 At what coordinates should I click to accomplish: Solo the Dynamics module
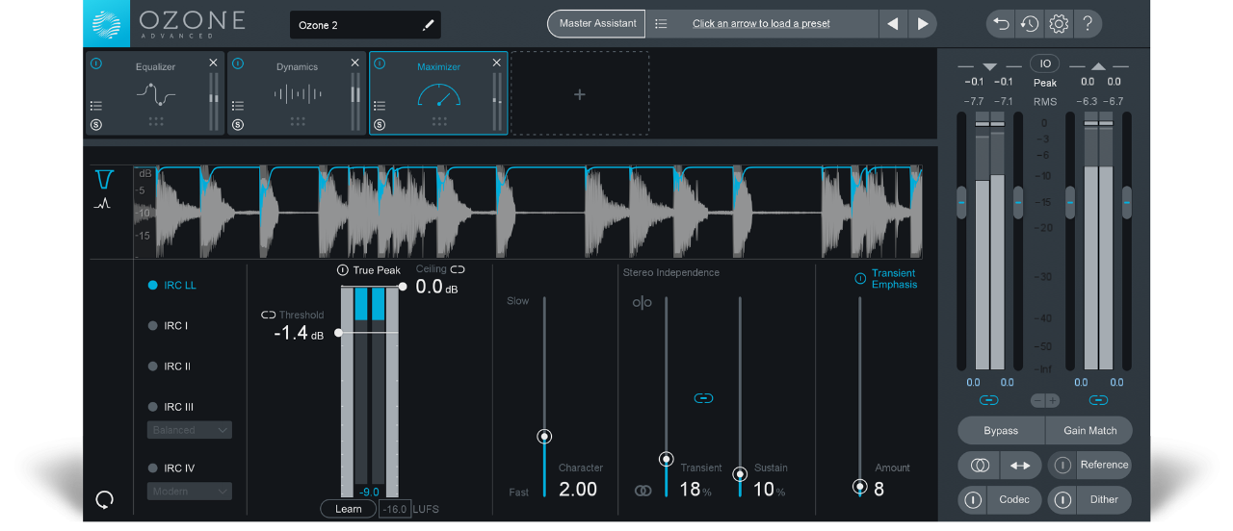tap(238, 124)
